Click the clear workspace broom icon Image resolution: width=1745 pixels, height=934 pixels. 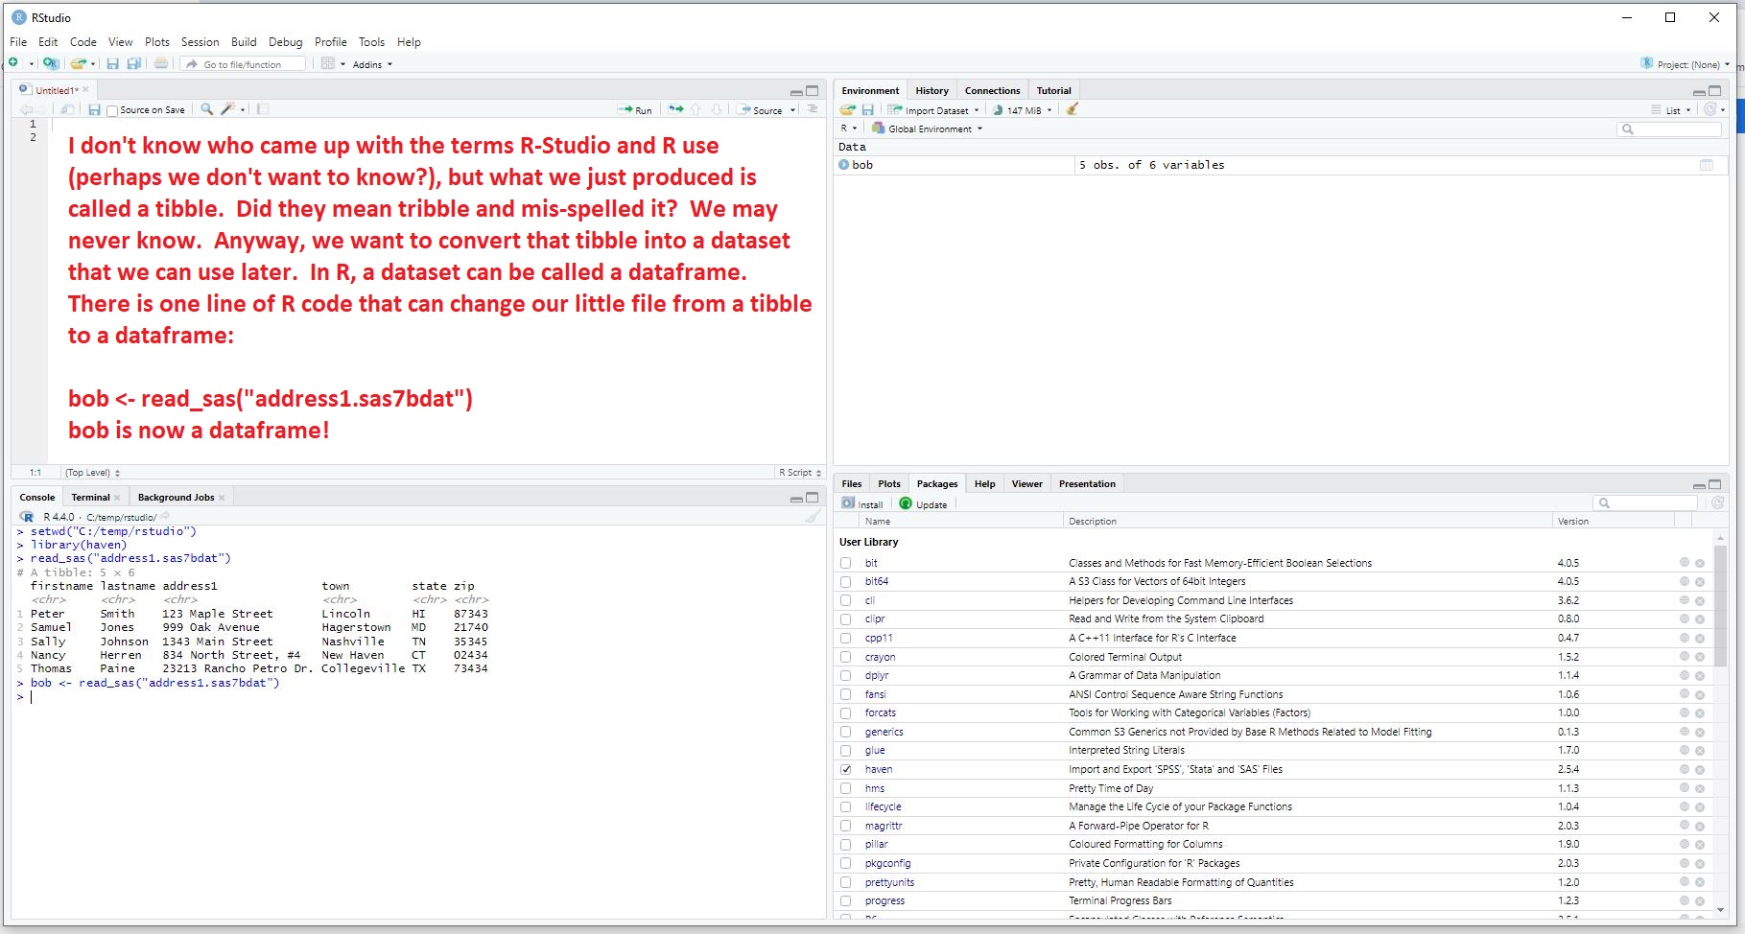coord(1073,110)
